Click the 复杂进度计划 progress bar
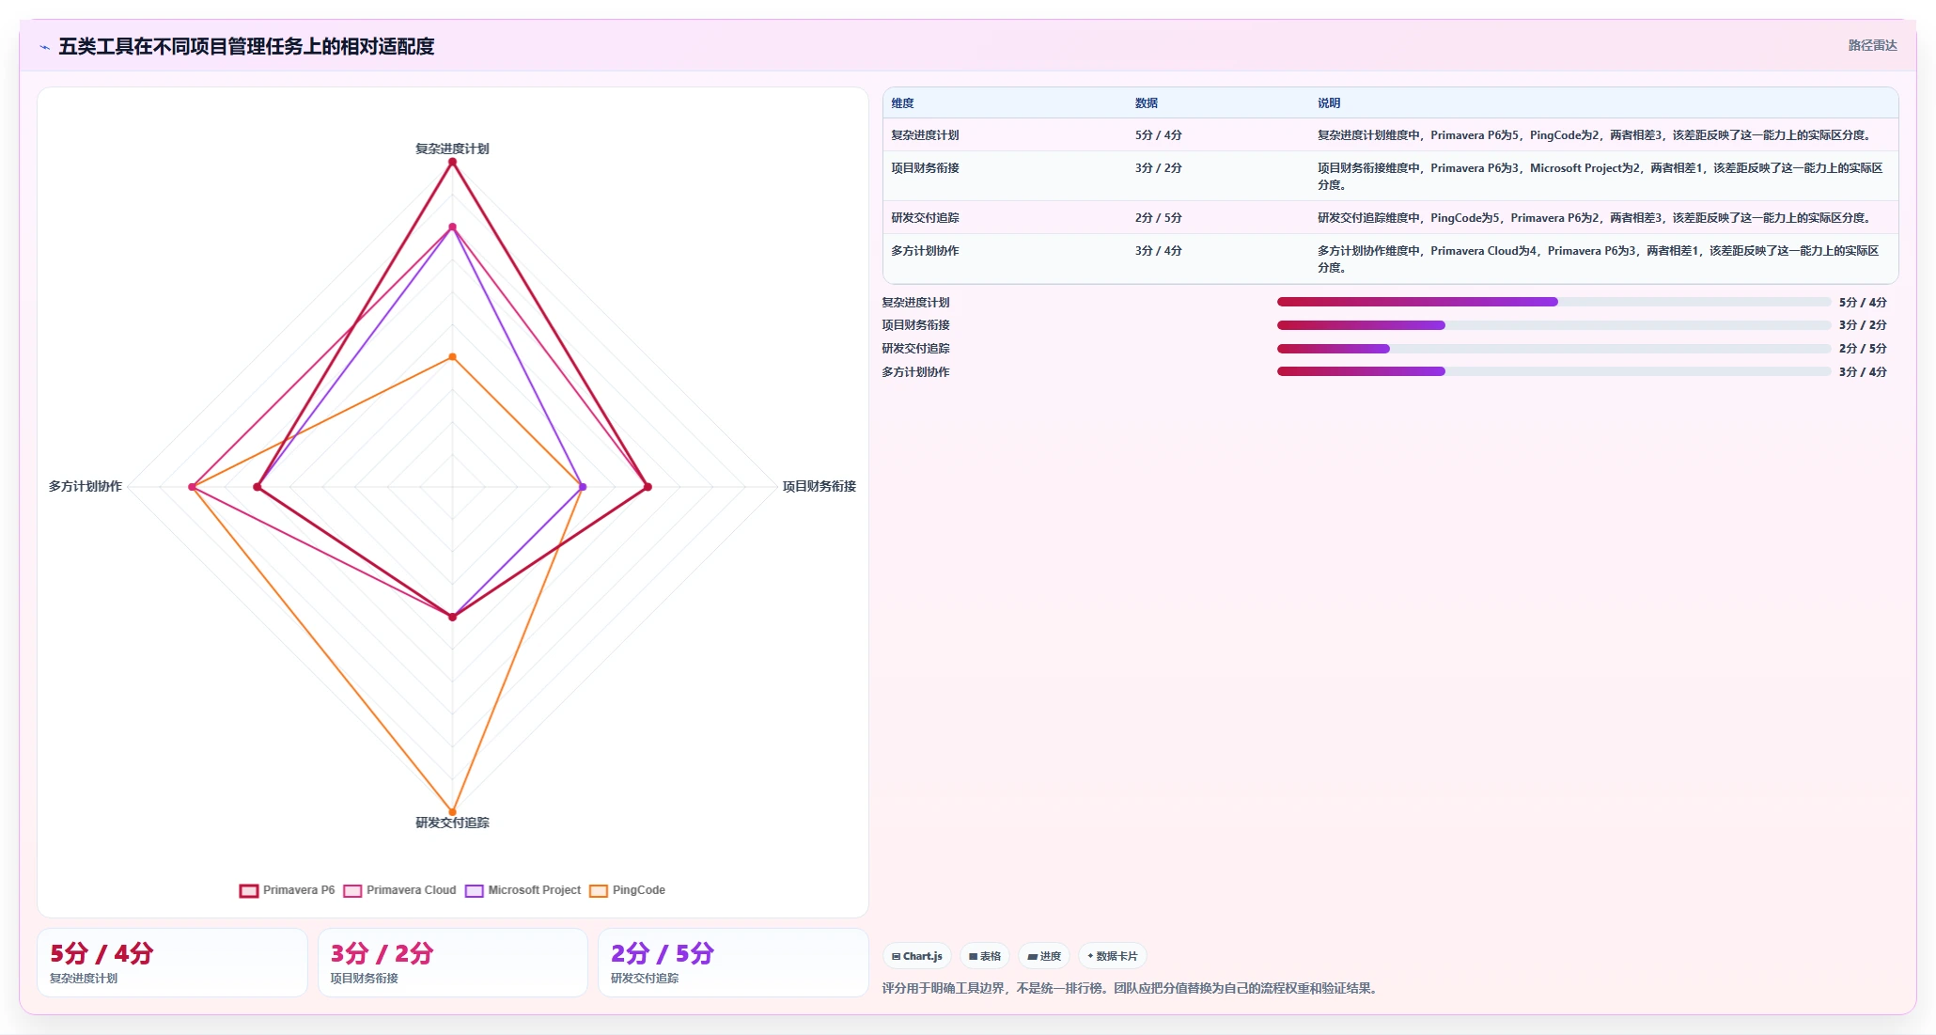This screenshot has width=1936, height=1035. (x=1553, y=302)
